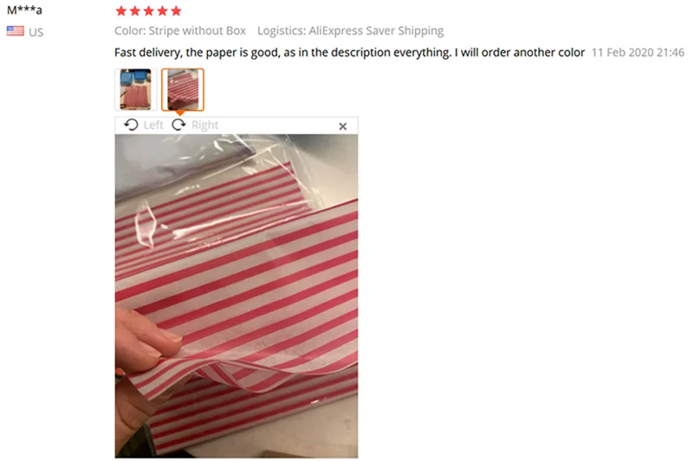Click the enlarged striped paper photo
The width and height of the screenshot is (693, 461).
[x=236, y=296]
